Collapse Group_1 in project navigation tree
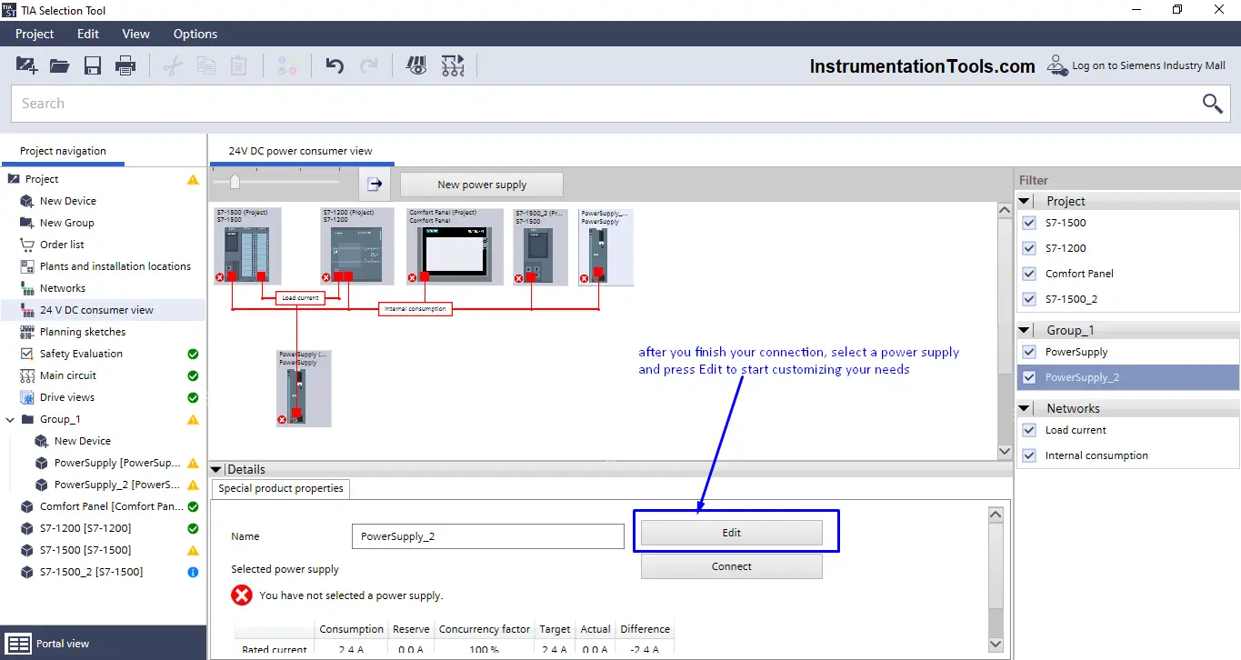Viewport: 1241px width, 660px height. pos(10,419)
